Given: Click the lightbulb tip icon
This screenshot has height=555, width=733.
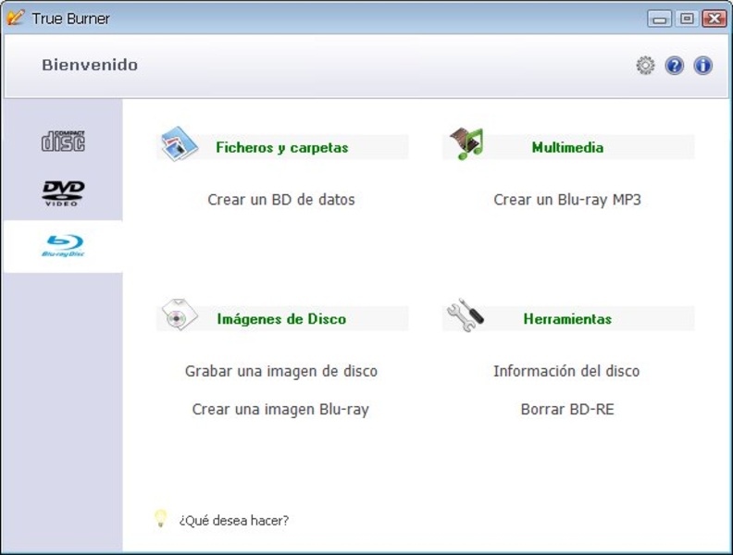Looking at the screenshot, I should (160, 519).
